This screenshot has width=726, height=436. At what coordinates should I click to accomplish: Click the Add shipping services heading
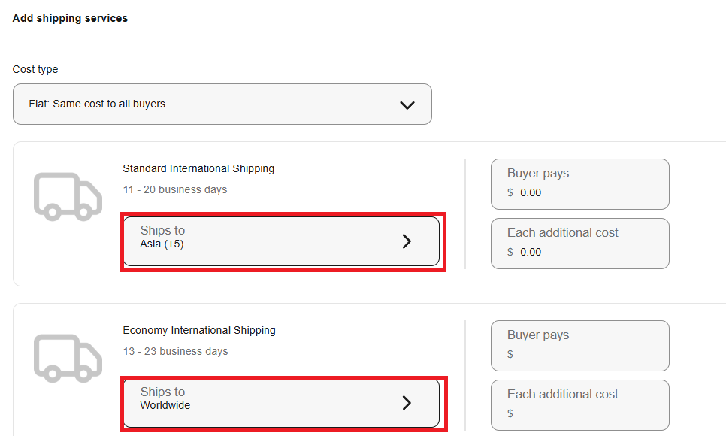coord(70,18)
